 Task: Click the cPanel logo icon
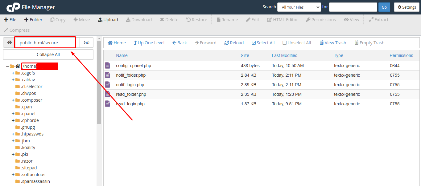pyautogui.click(x=13, y=7)
